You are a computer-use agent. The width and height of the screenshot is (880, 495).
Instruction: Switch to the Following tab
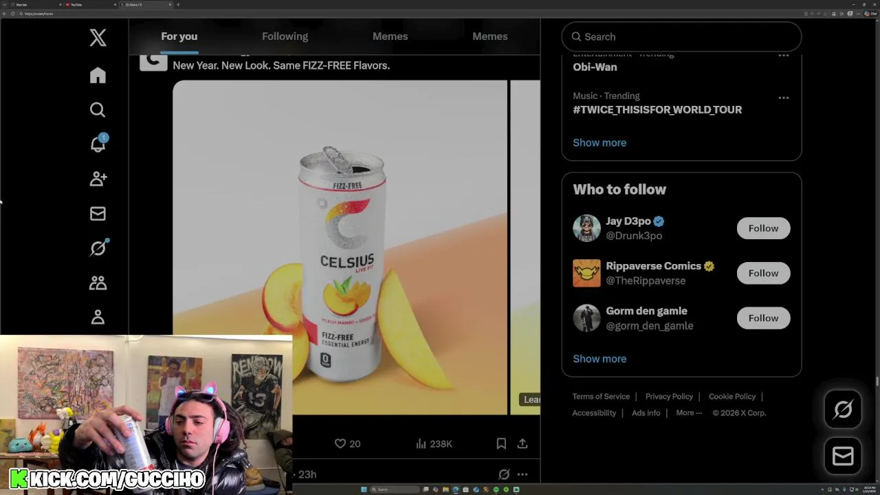point(285,36)
